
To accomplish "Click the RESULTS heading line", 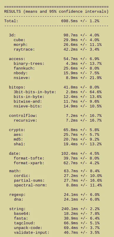I will 56,12.
